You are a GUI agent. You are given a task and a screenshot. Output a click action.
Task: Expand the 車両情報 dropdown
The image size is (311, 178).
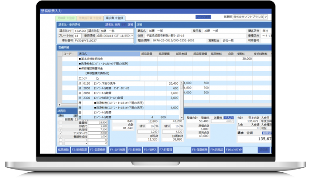132,36
